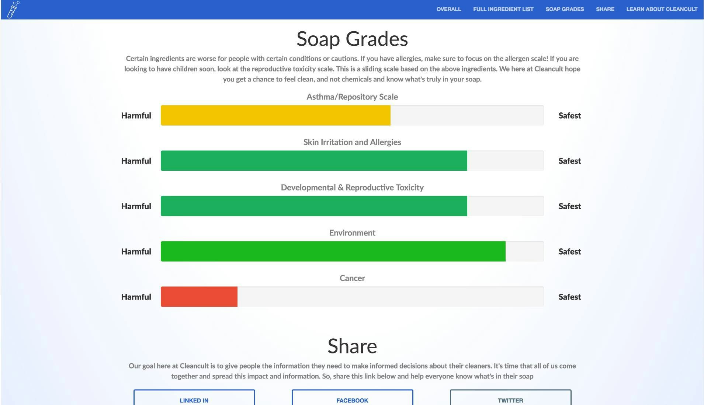Share the page on LinkedIn

pyautogui.click(x=194, y=400)
